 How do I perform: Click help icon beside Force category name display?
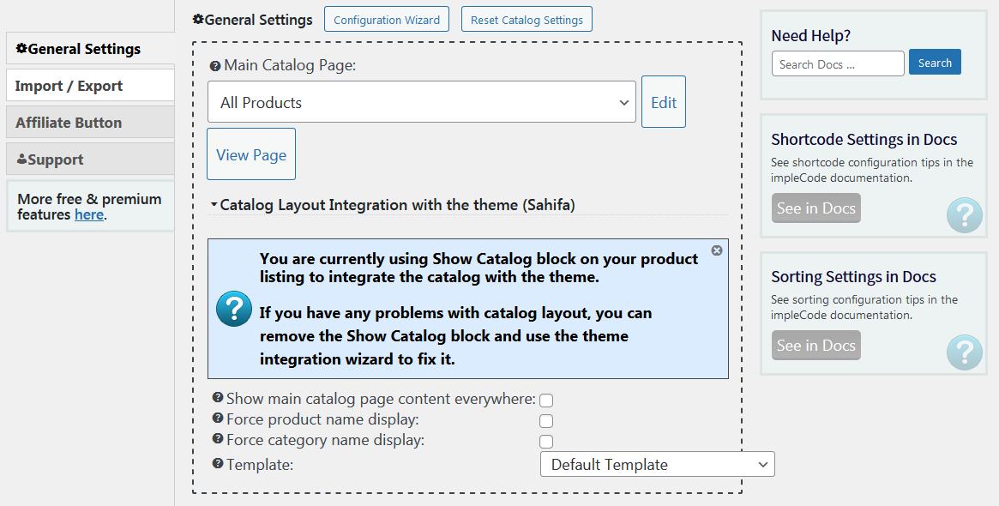point(218,438)
